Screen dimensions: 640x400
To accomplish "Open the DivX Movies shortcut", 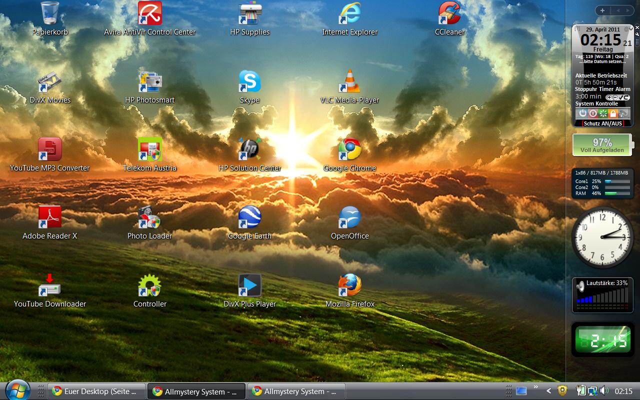I will (50, 87).
